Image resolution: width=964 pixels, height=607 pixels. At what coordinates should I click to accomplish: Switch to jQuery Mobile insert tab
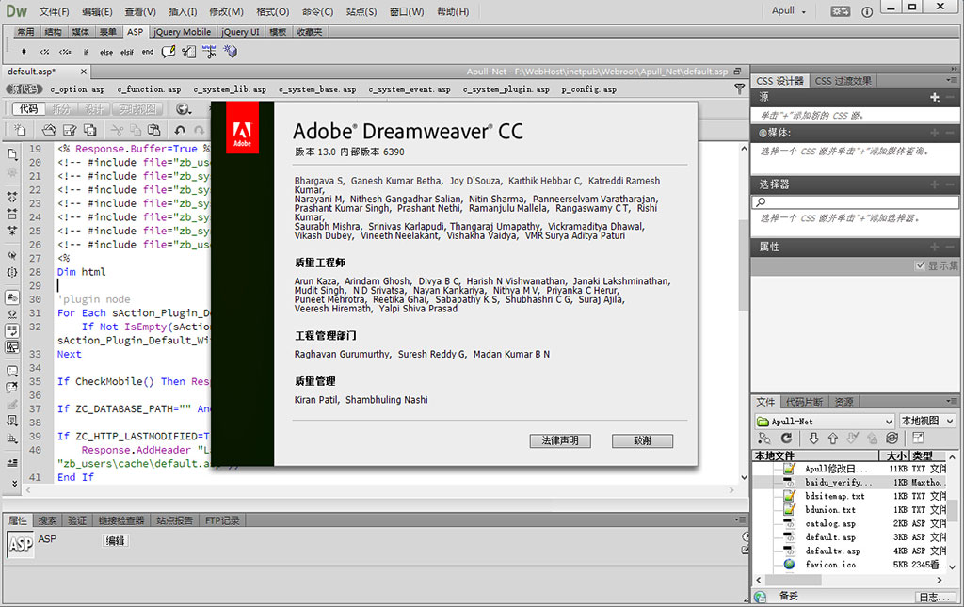[x=182, y=32]
